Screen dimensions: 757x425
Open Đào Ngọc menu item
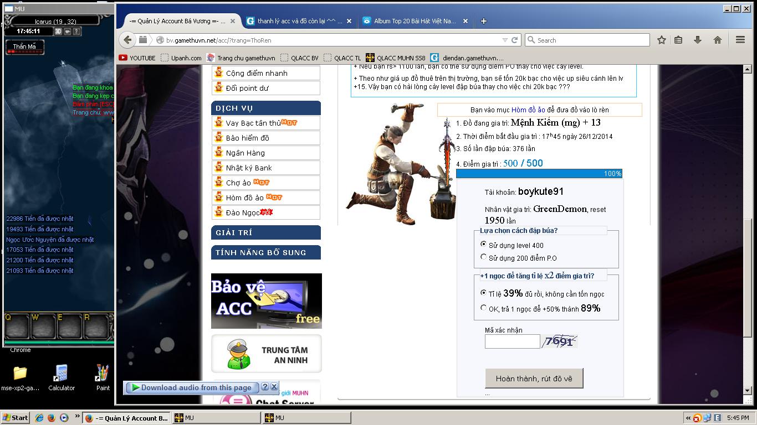click(266, 212)
